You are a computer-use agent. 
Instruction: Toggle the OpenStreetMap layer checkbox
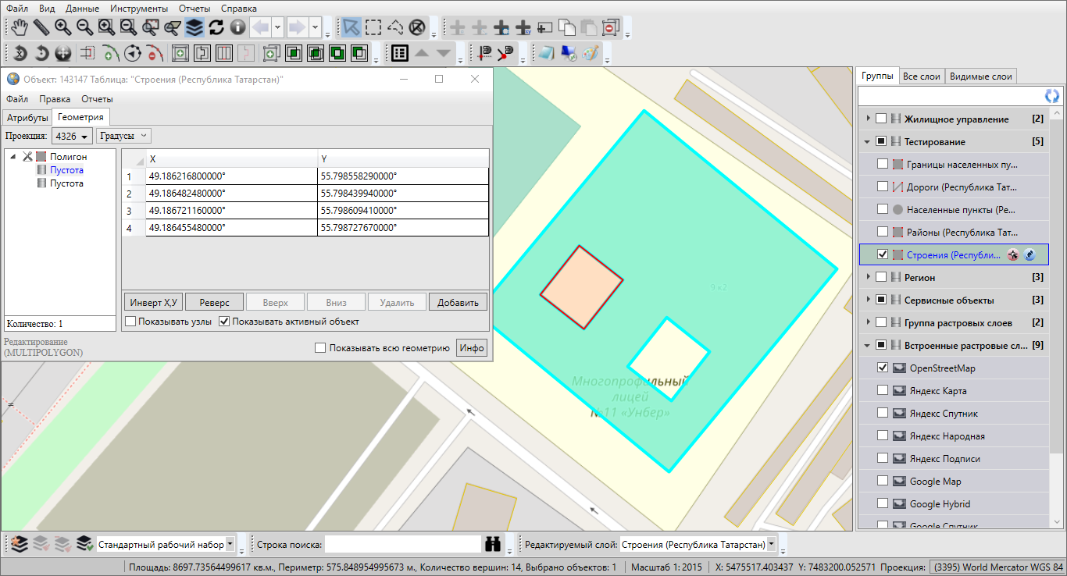(x=882, y=368)
